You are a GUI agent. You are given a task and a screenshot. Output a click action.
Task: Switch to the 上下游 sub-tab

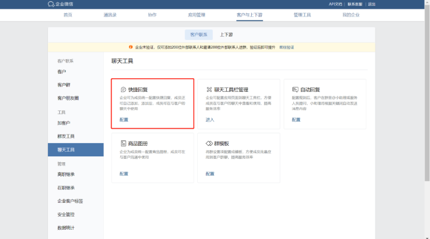[226, 35]
